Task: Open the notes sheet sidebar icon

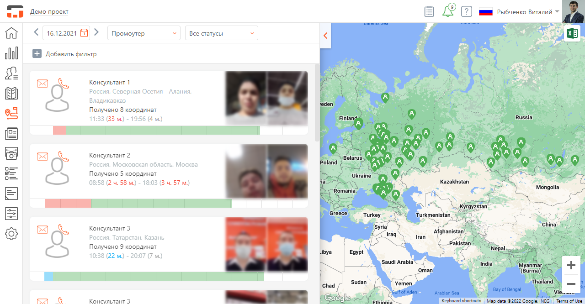Action: 11,194
